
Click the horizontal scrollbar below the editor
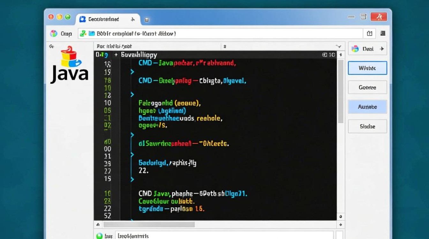149,225
